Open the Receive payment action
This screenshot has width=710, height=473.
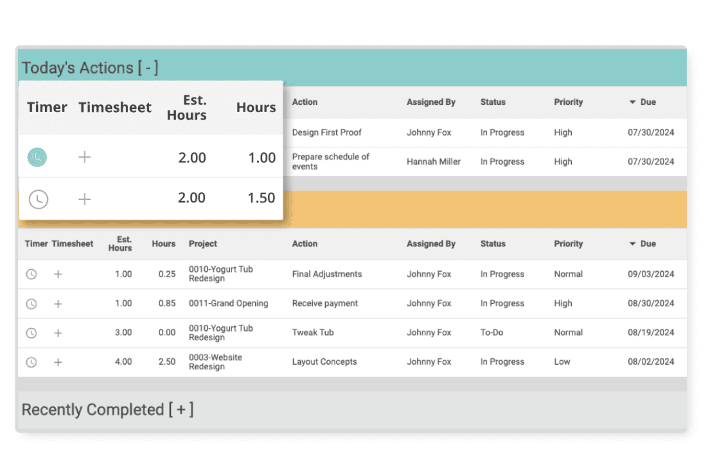325,303
